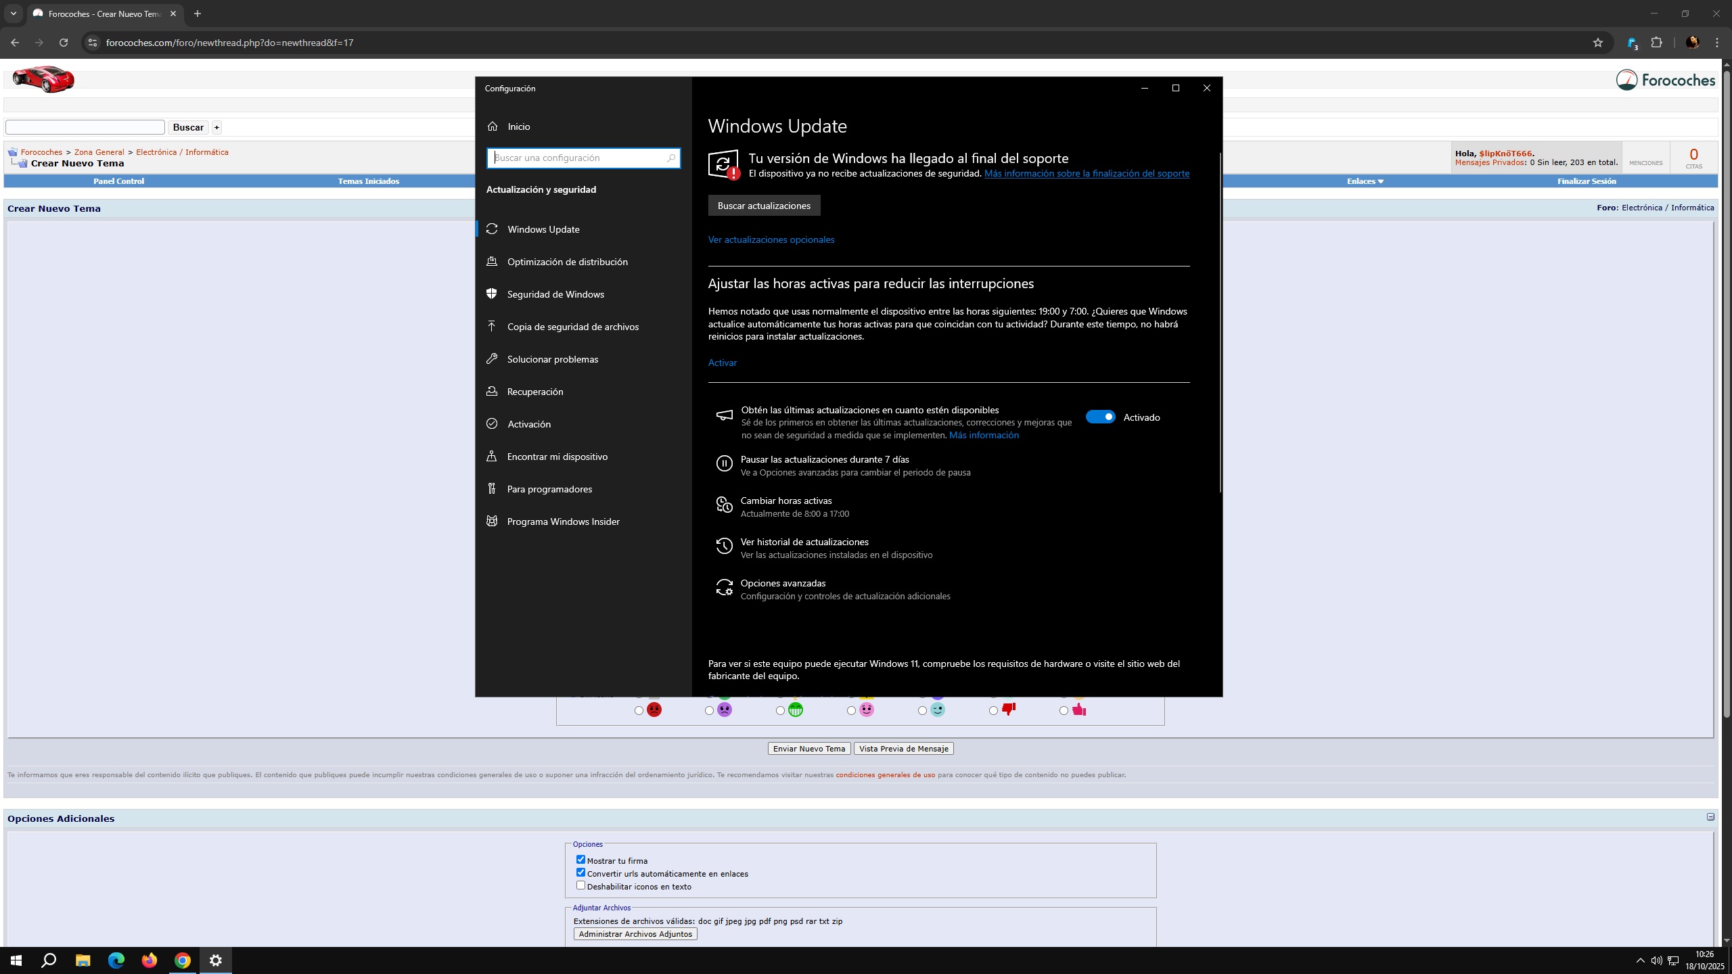
Task: Open Panel Control in the forum navbar
Action: pyautogui.click(x=118, y=181)
